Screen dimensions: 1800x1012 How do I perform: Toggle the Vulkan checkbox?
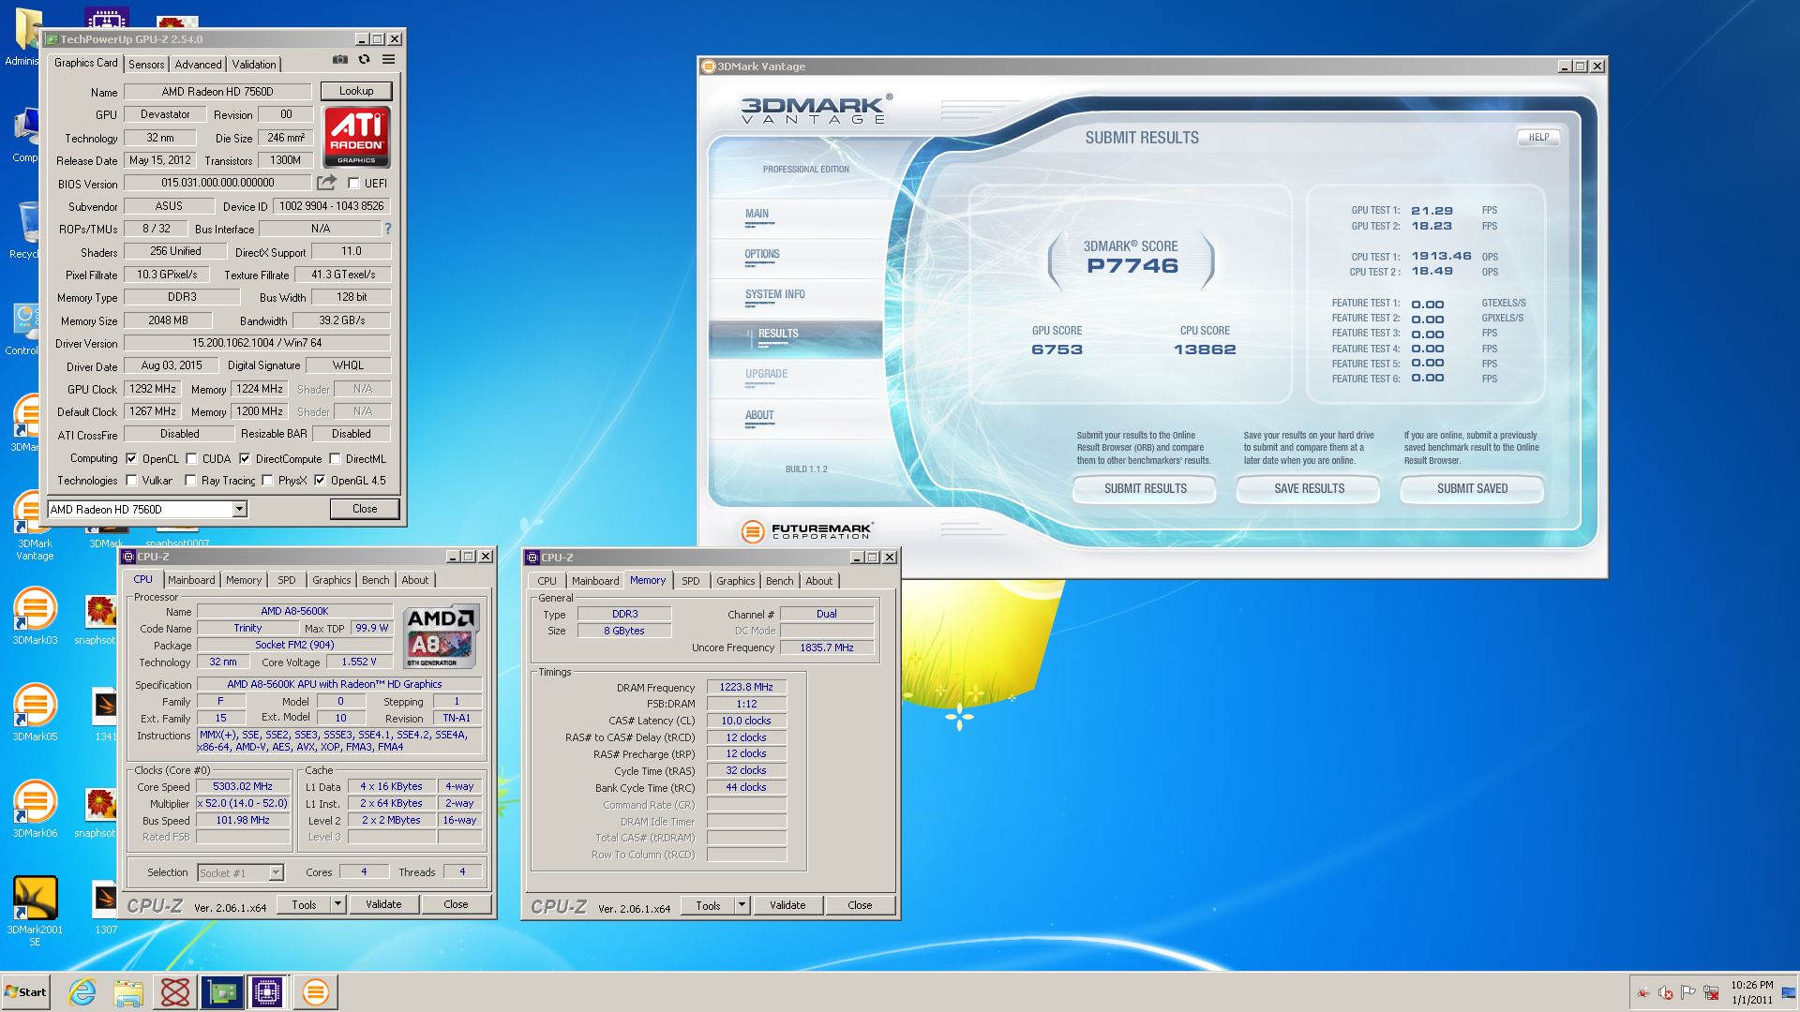[132, 481]
